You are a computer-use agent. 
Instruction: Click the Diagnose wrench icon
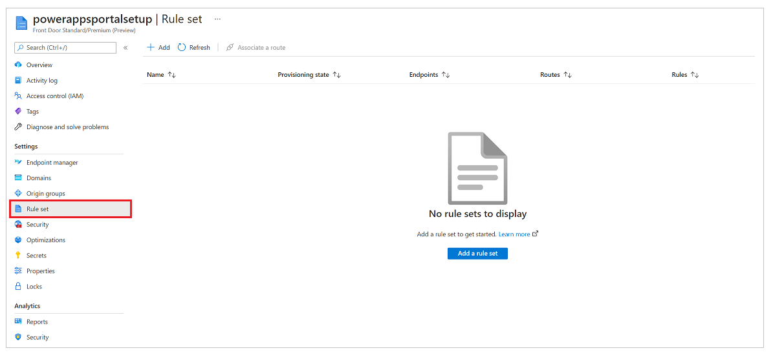[x=18, y=127]
